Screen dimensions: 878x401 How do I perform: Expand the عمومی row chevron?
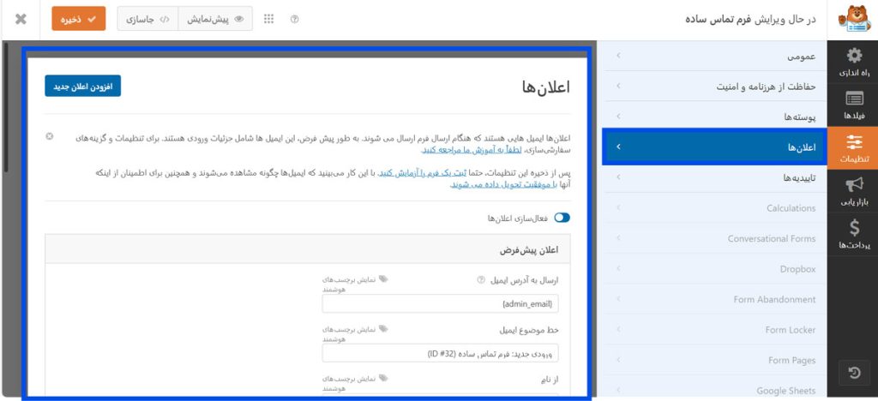[618, 56]
